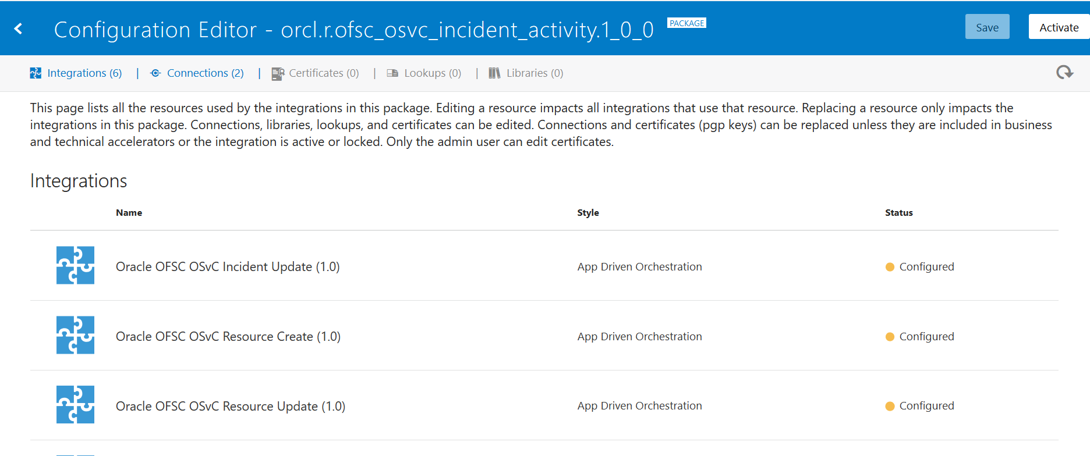Click App Driven Orchestration in Incident Update row
The image size is (1090, 456).
[x=640, y=267]
